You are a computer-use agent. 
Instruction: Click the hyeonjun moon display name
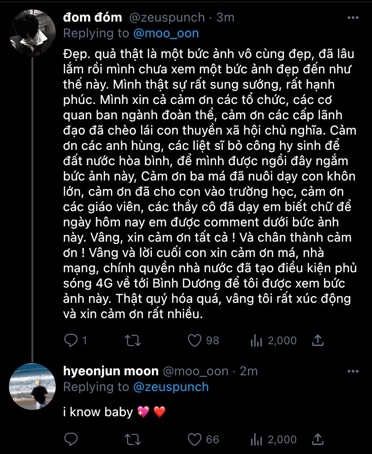pyautogui.click(x=111, y=371)
